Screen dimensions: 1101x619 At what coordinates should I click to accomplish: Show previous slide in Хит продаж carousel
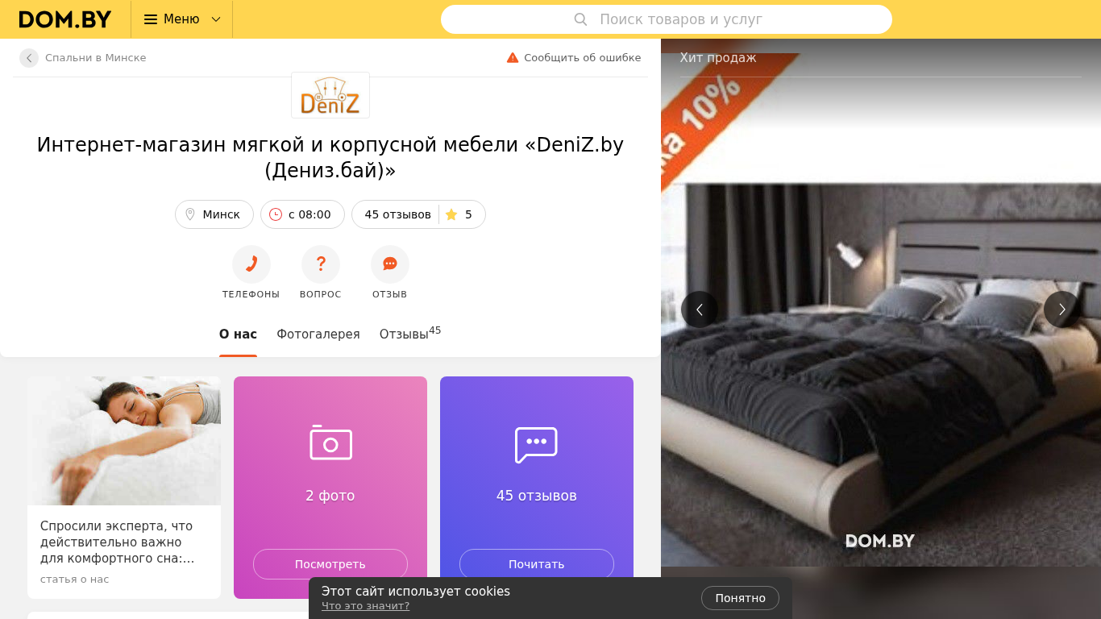[x=700, y=309]
